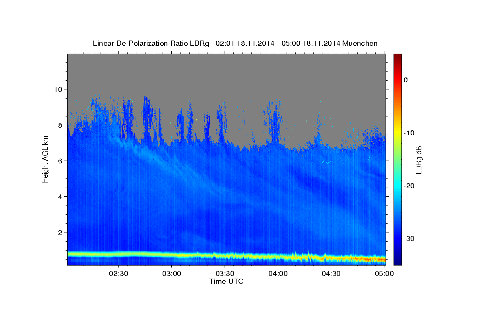Click the colorbar label 'LDRg dB'
477x318 pixels.
[419, 159]
